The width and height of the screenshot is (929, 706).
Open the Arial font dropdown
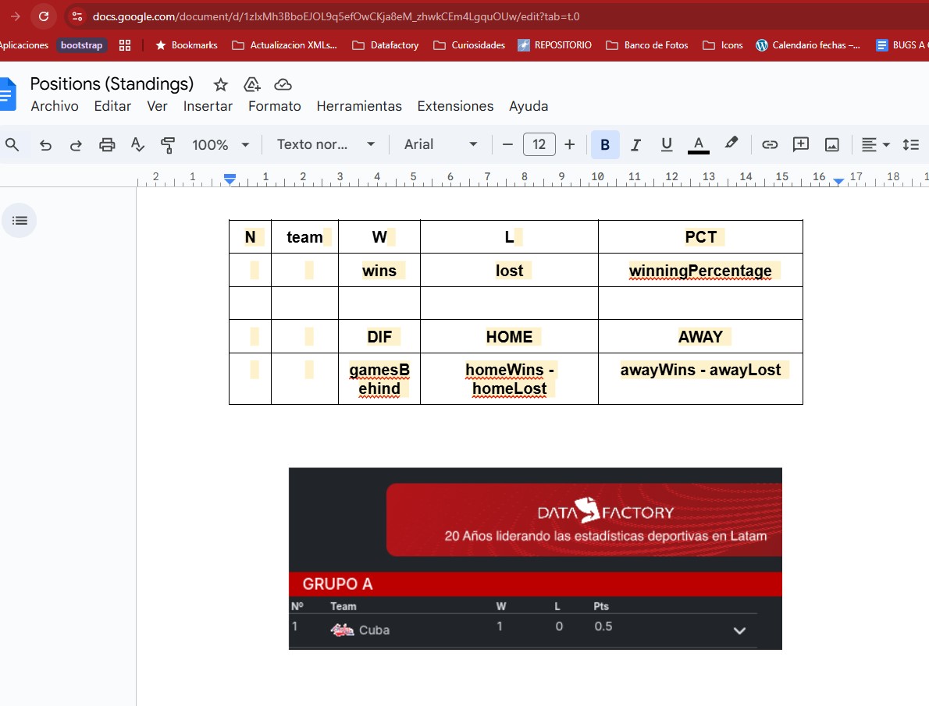tap(440, 144)
